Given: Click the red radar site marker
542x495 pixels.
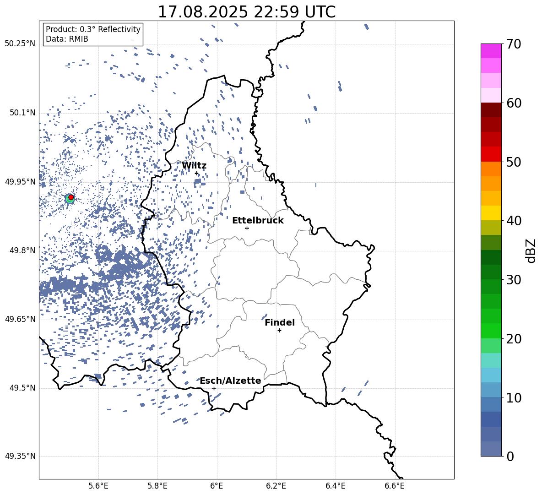Looking at the screenshot, I should coord(71,197).
